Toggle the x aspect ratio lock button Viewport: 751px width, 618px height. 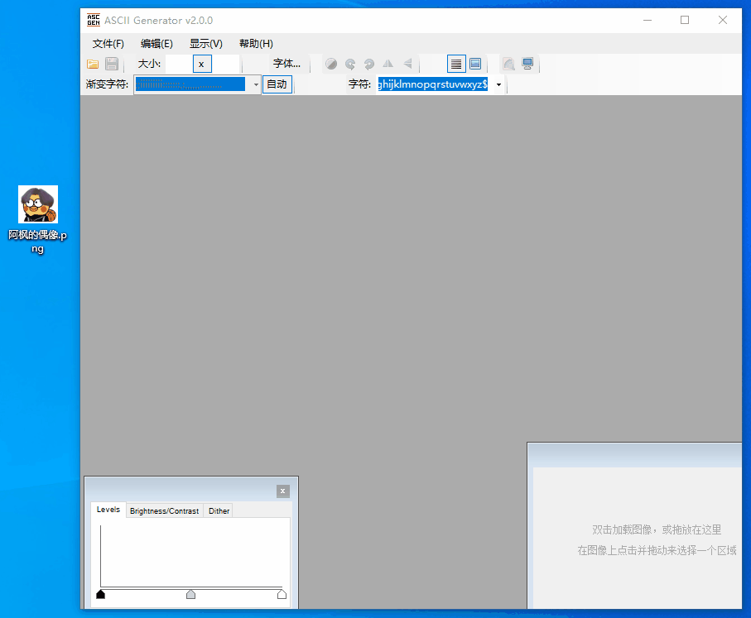[x=202, y=64]
